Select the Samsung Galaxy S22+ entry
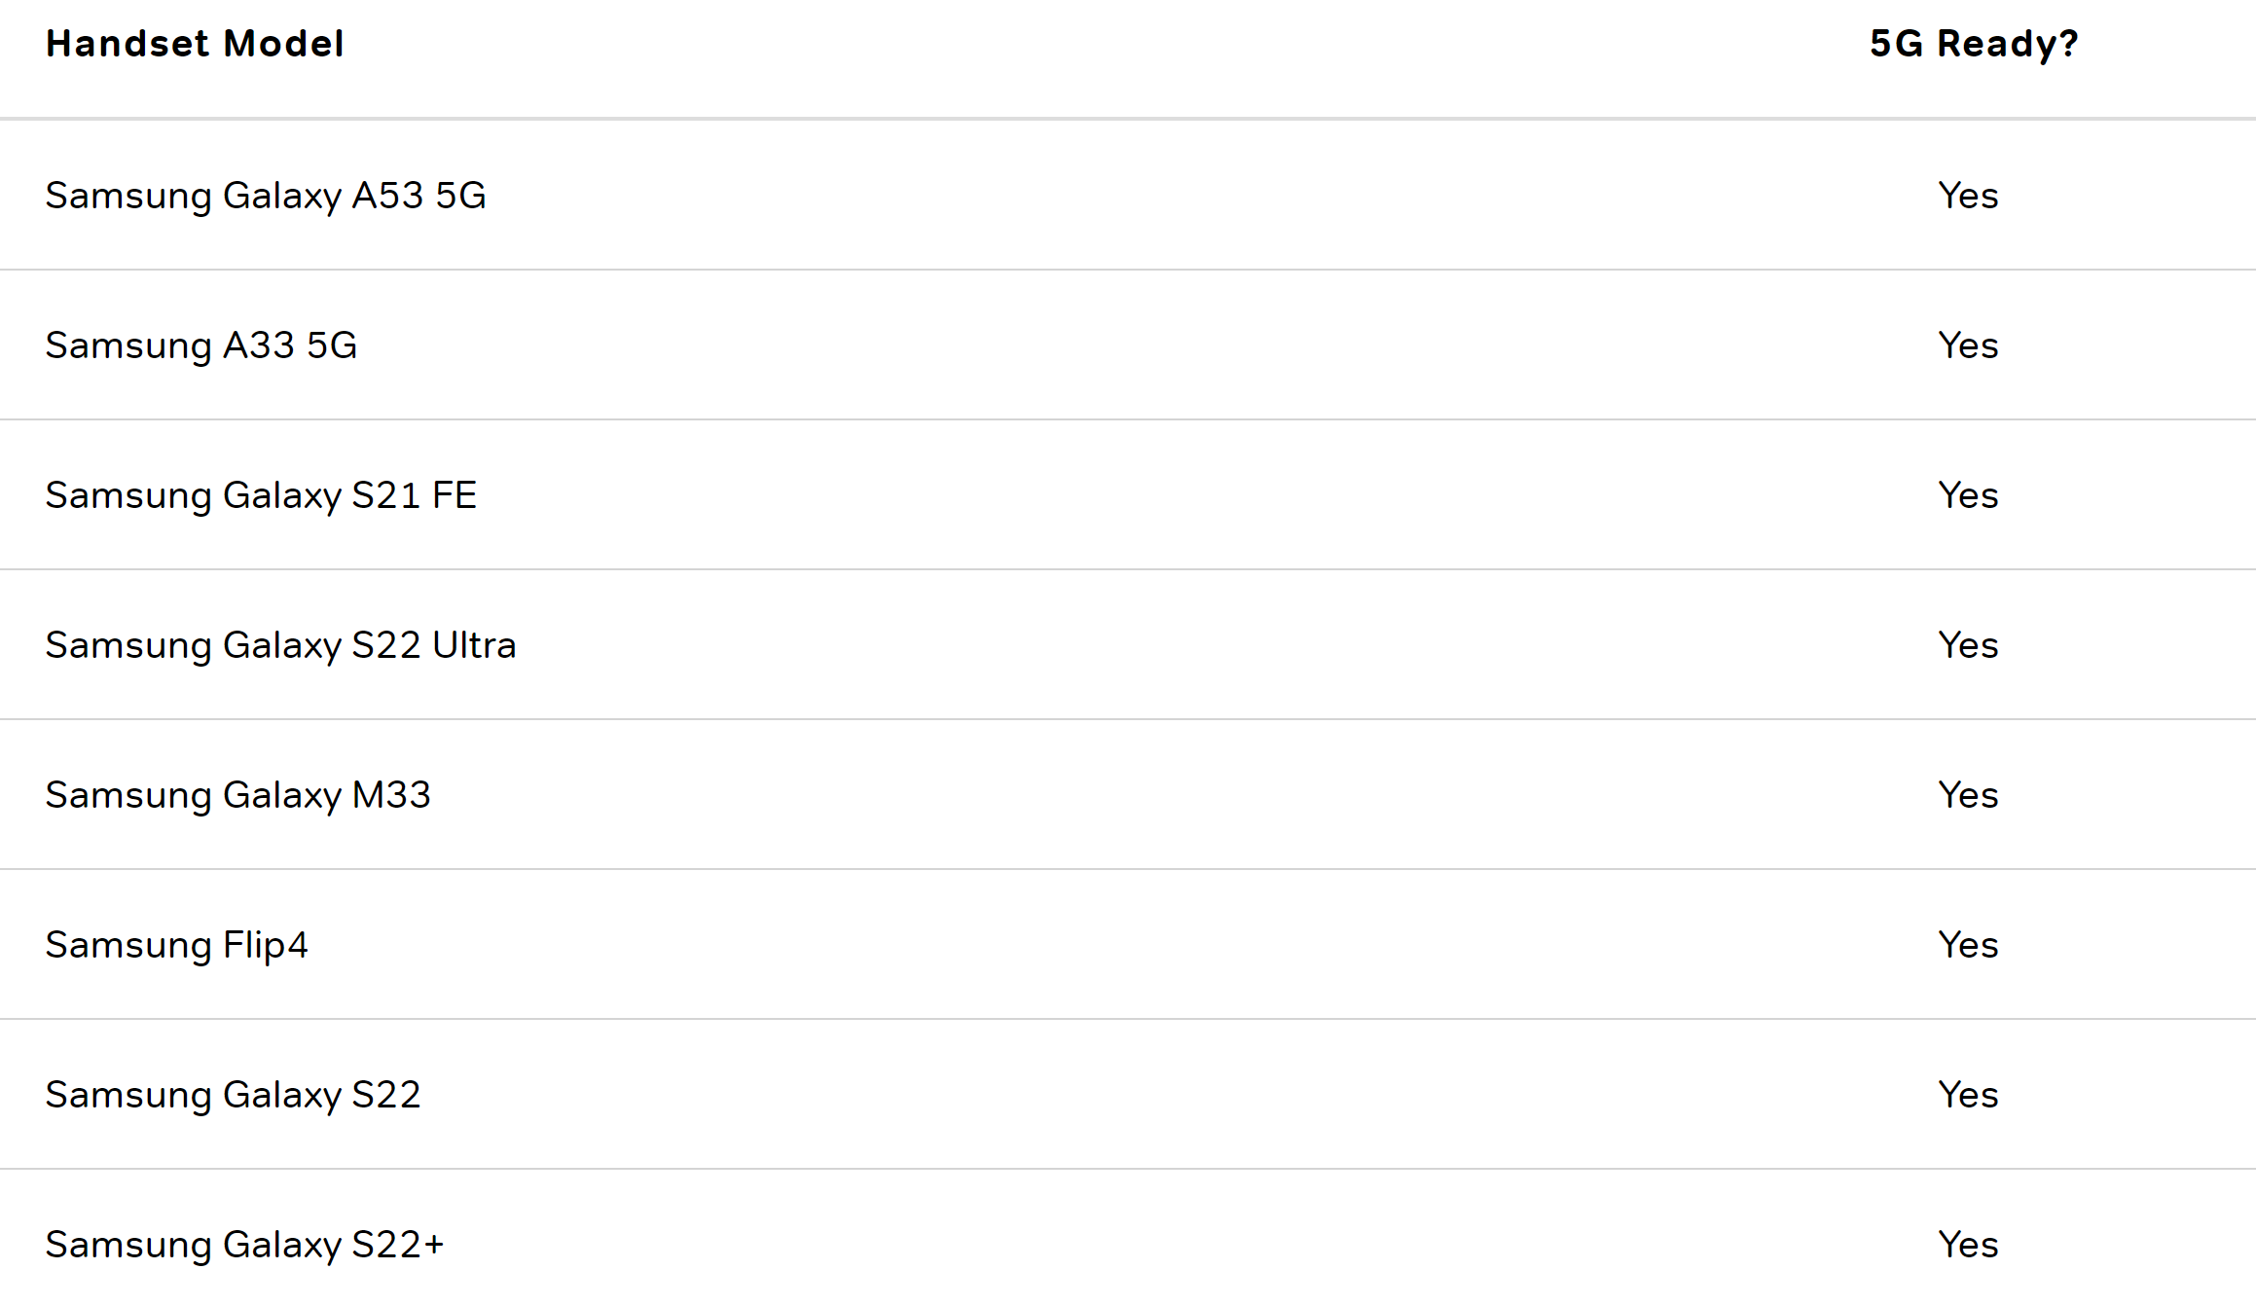This screenshot has height=1306, width=2256. (244, 1245)
